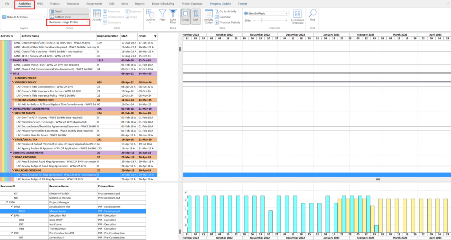Open the Resource Usage Profile dropdown
This screenshot has width=451, height=240.
(x=68, y=22)
